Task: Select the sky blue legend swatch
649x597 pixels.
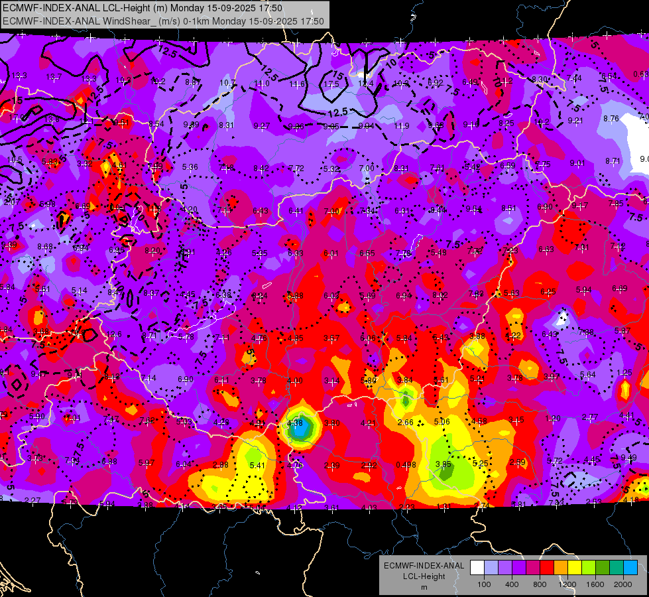Action: (630, 568)
